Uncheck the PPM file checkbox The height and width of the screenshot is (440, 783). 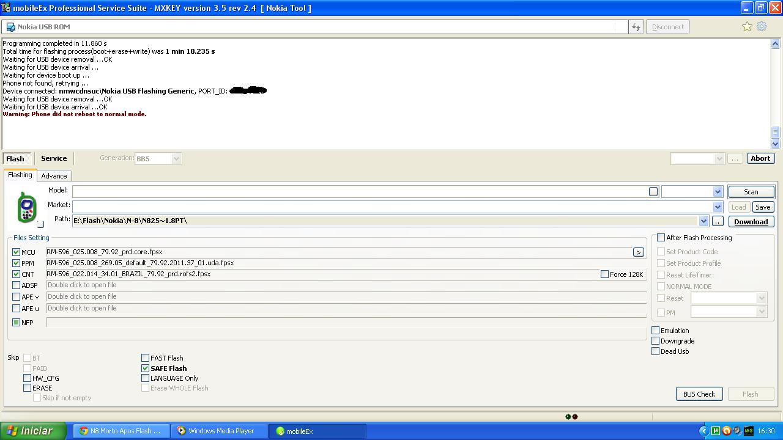click(17, 263)
